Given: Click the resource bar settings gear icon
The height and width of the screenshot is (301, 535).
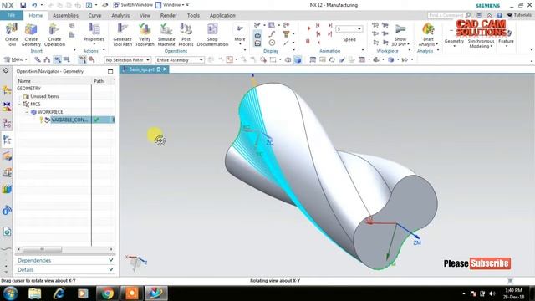Looking at the screenshot, I should click(6, 71).
